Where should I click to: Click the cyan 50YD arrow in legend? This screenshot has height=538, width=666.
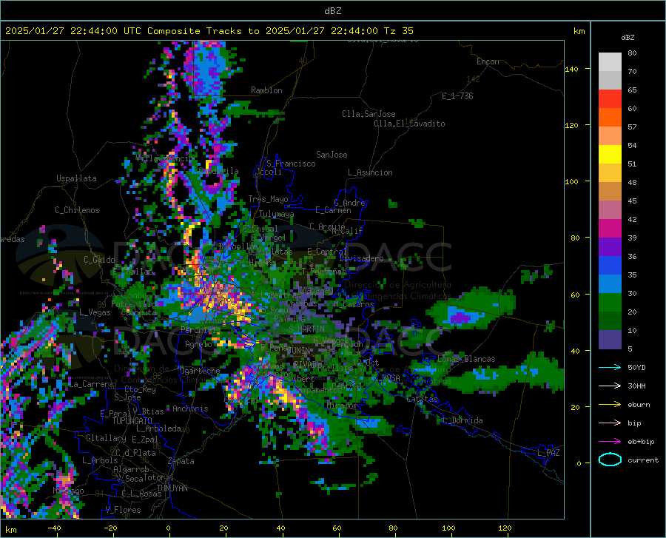610,367
